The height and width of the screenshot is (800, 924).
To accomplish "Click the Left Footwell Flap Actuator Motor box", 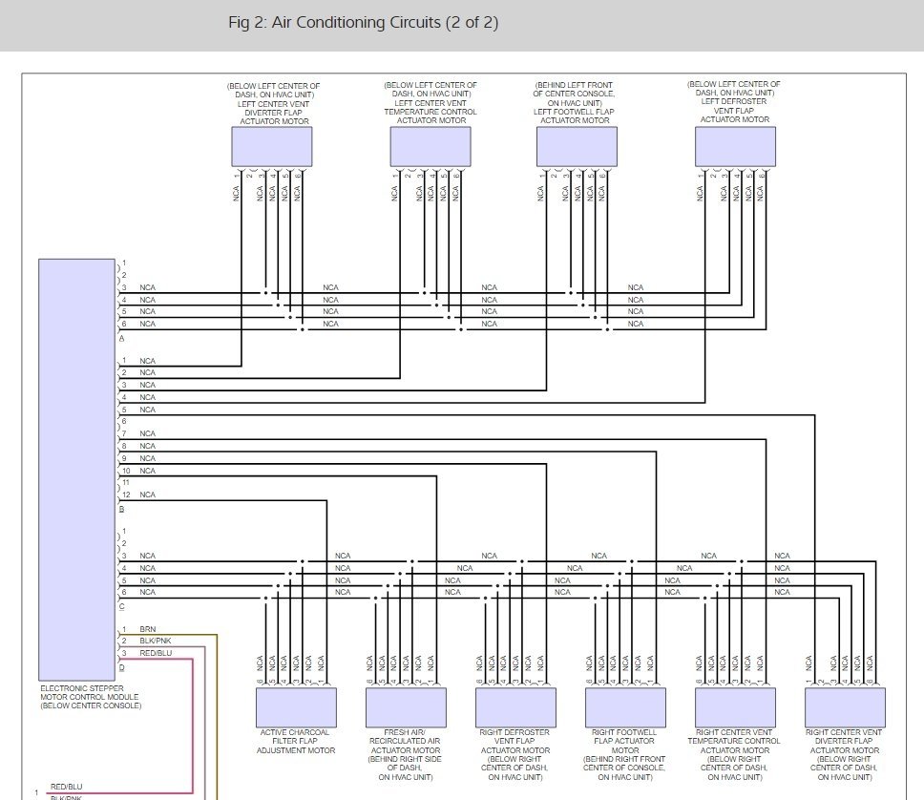I will (577, 146).
